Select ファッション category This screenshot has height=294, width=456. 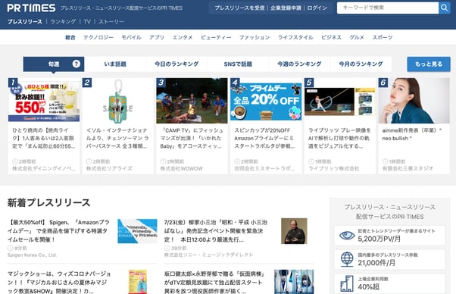pyautogui.click(x=255, y=37)
